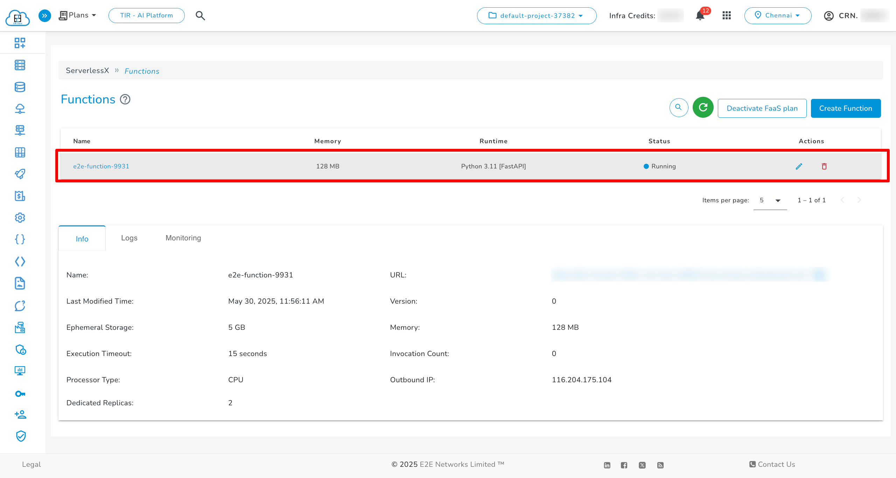
Task: Open the API key icon in the sidebar
Action: 20,393
